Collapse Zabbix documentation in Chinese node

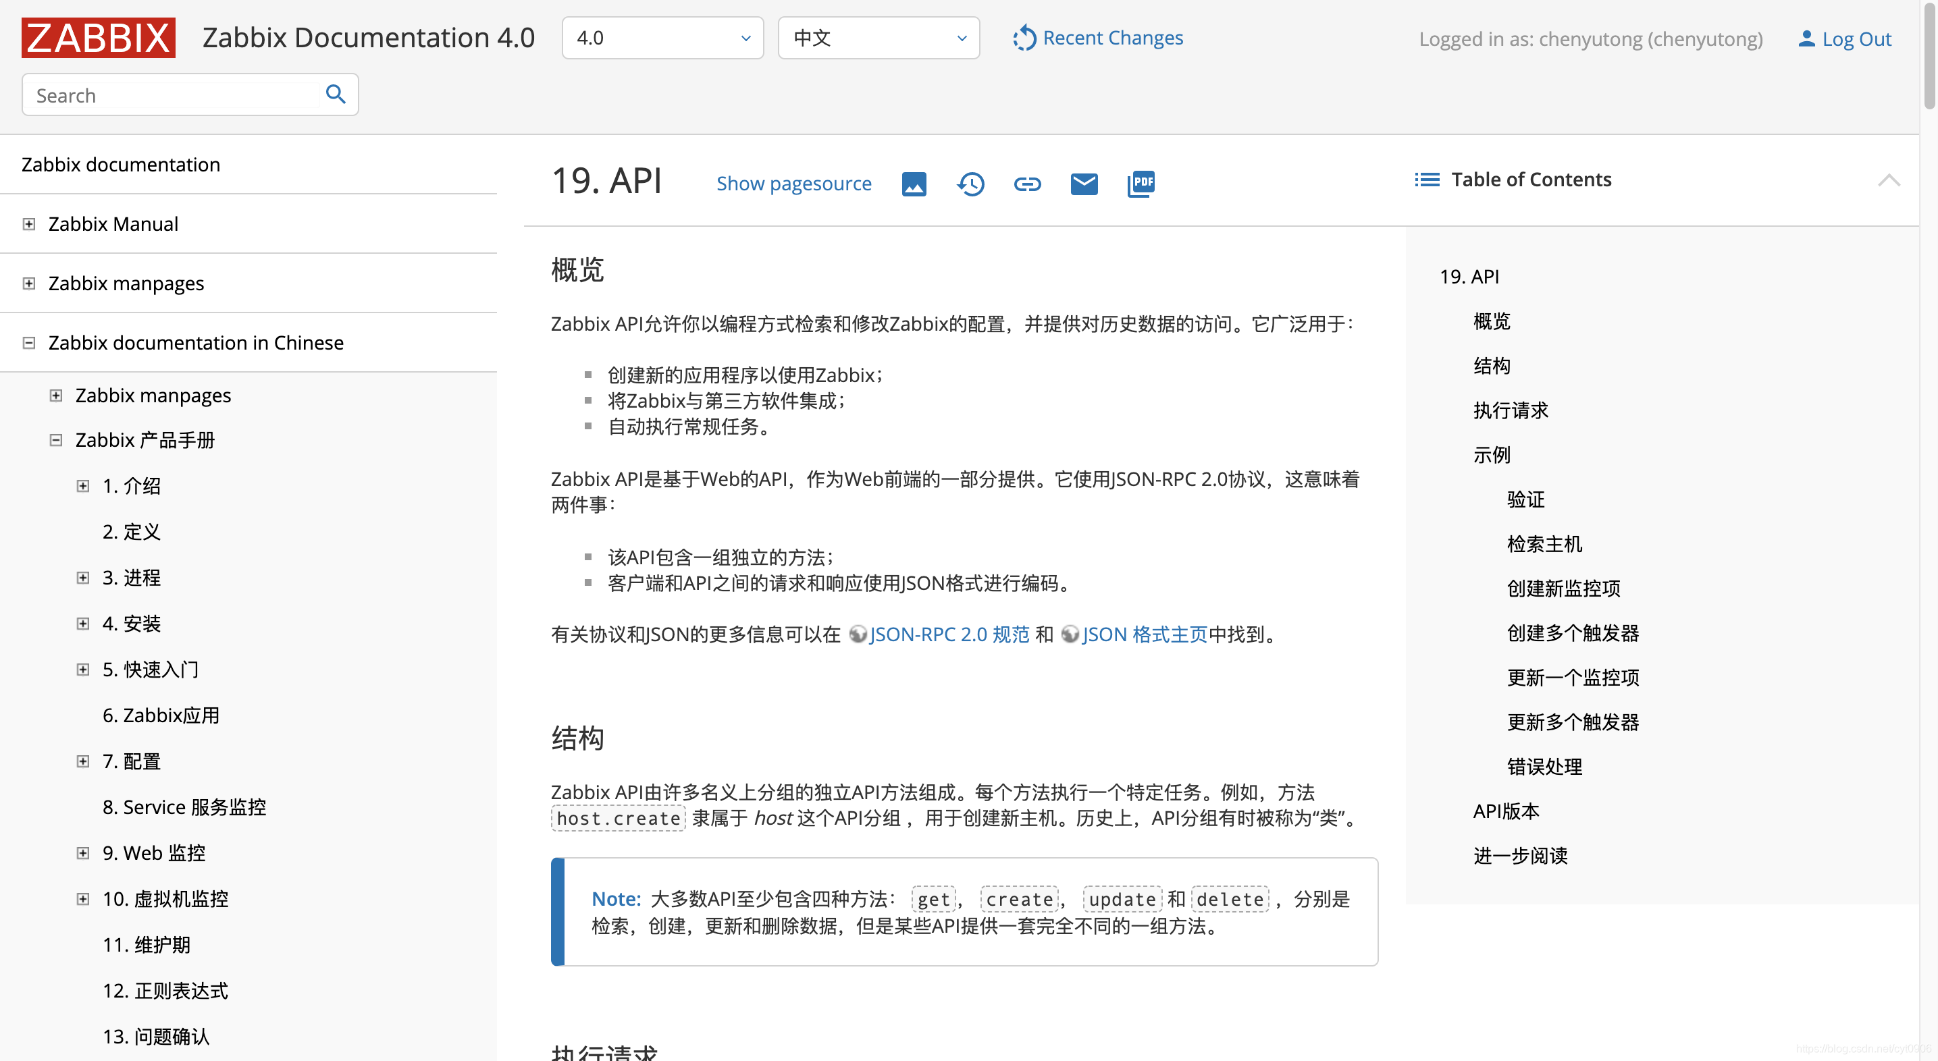coord(28,343)
